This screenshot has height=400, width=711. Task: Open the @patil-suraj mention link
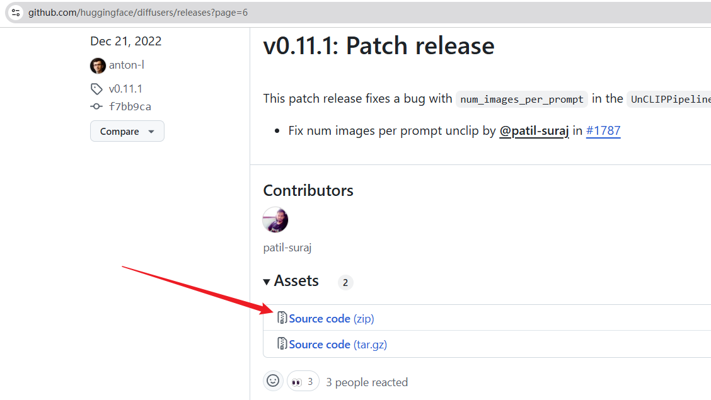533,131
